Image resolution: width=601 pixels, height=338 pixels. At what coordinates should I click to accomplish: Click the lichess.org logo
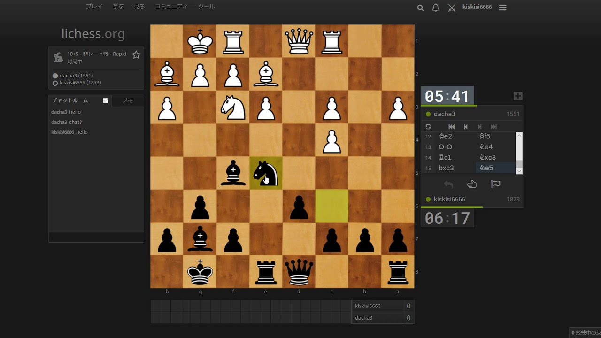click(x=93, y=34)
